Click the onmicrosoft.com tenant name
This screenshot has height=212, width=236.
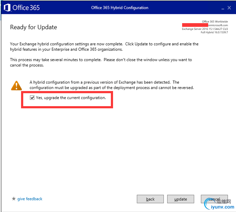coord(218,25)
